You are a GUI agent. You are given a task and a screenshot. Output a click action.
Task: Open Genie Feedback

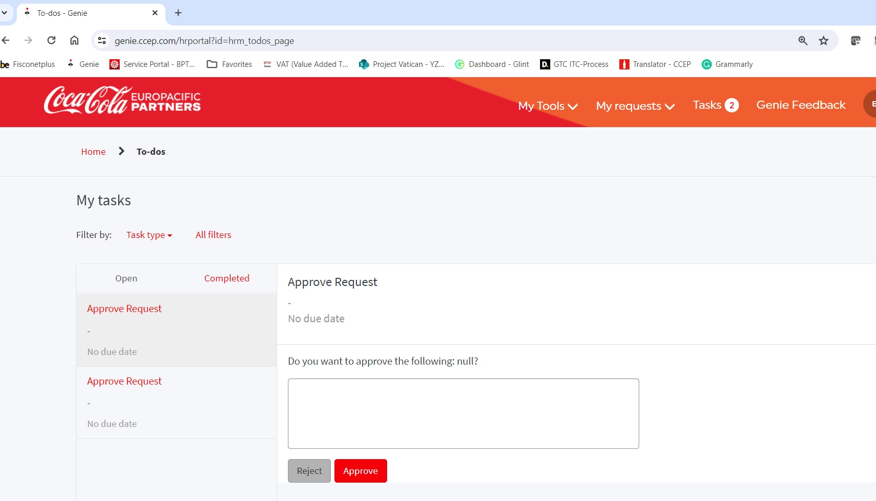click(801, 105)
